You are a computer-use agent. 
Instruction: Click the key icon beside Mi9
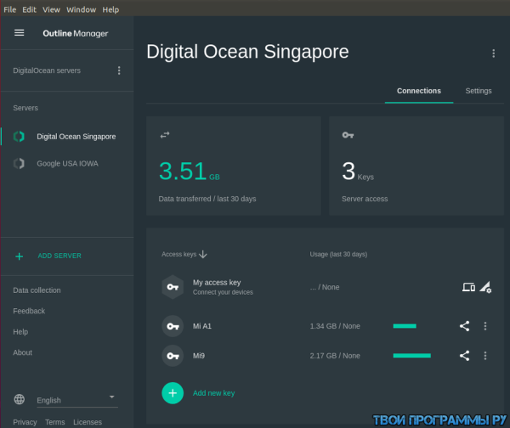click(x=173, y=356)
